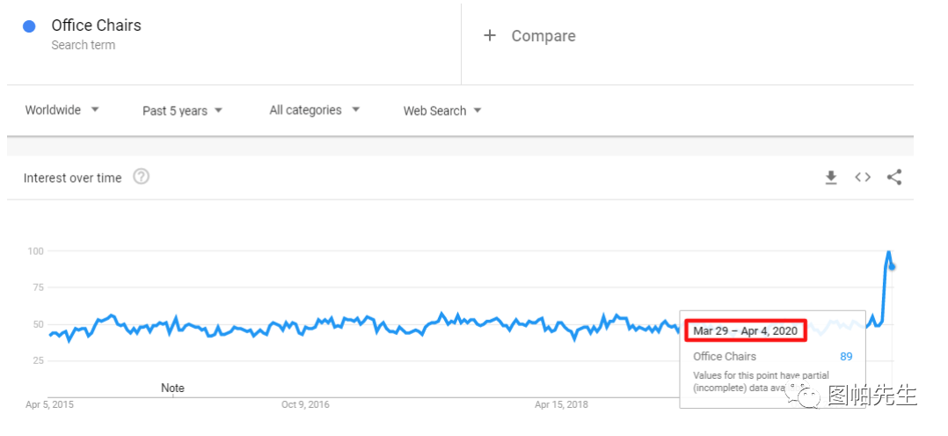The height and width of the screenshot is (436, 948).
Task: Expand the Worldwide region dropdown
Action: coord(62,110)
